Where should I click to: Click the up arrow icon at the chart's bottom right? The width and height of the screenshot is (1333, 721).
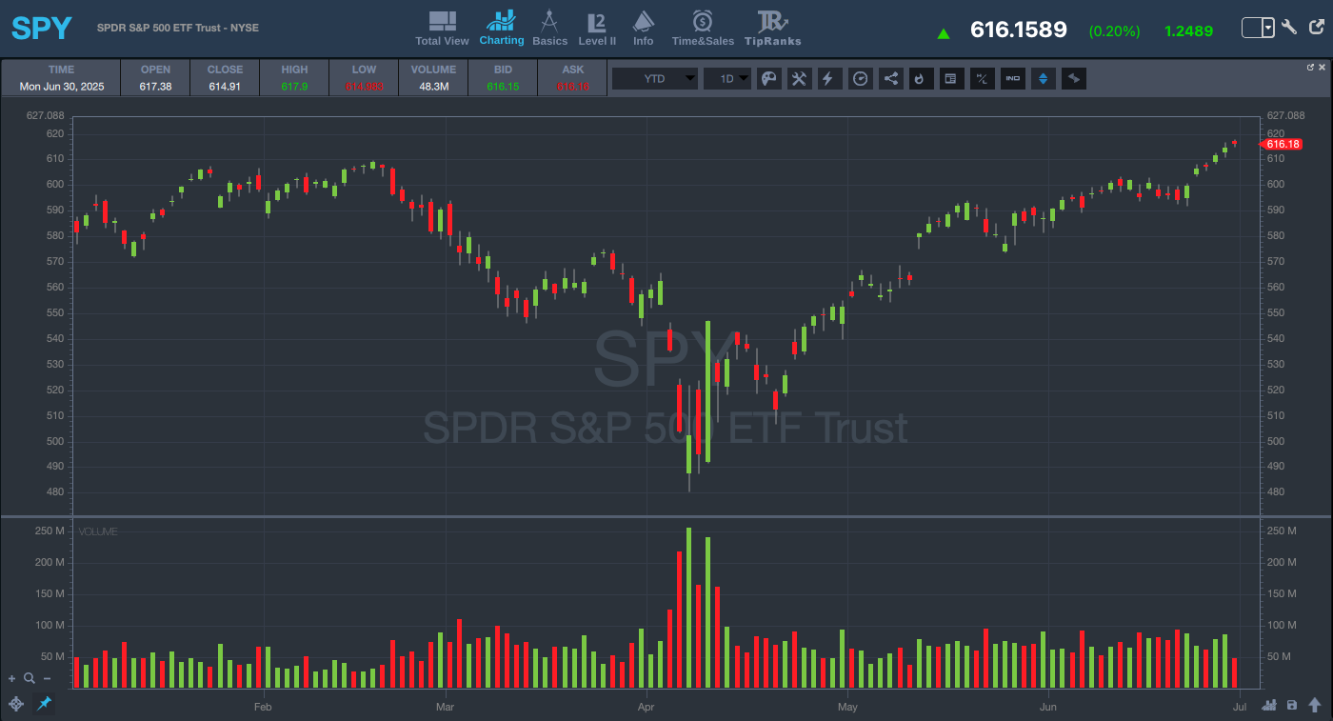tap(1315, 705)
